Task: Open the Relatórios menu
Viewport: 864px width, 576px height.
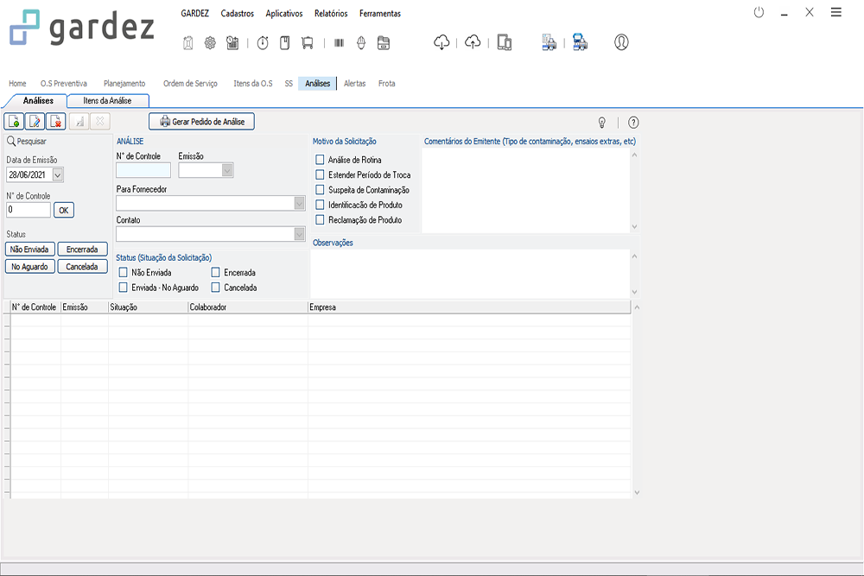Action: pyautogui.click(x=331, y=13)
